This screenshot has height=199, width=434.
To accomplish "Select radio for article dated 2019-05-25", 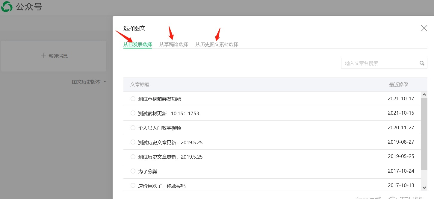I will [133, 157].
